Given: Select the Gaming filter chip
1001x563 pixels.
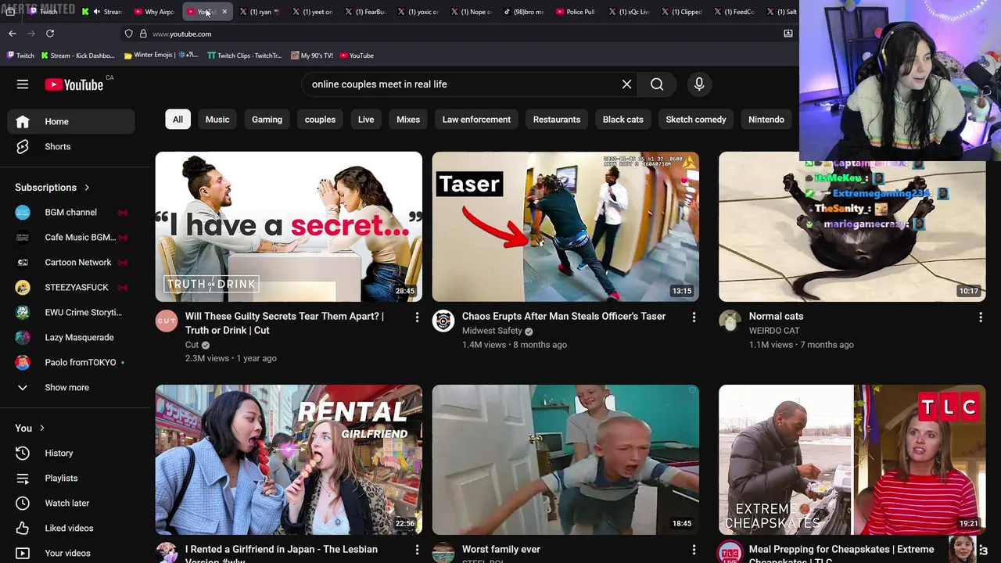Looking at the screenshot, I should point(267,120).
